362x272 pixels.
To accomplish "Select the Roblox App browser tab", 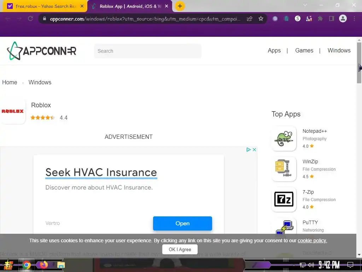I will pos(130,6).
